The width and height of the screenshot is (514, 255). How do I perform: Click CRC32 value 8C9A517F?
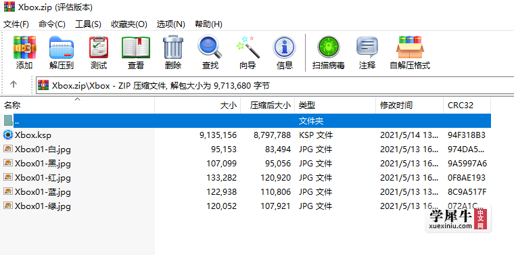(x=467, y=191)
